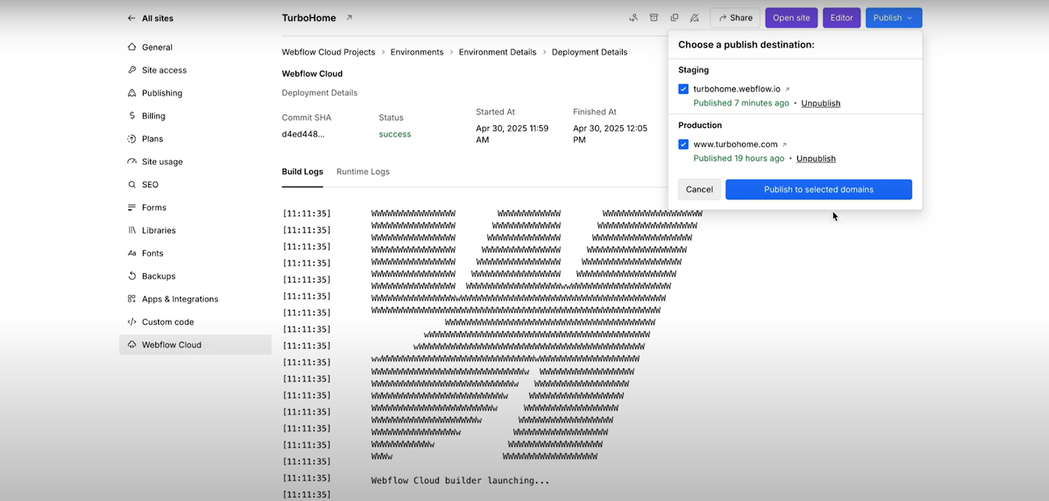Select Webflow Cloud label in sidebar
Image resolution: width=1049 pixels, height=501 pixels.
(172, 345)
